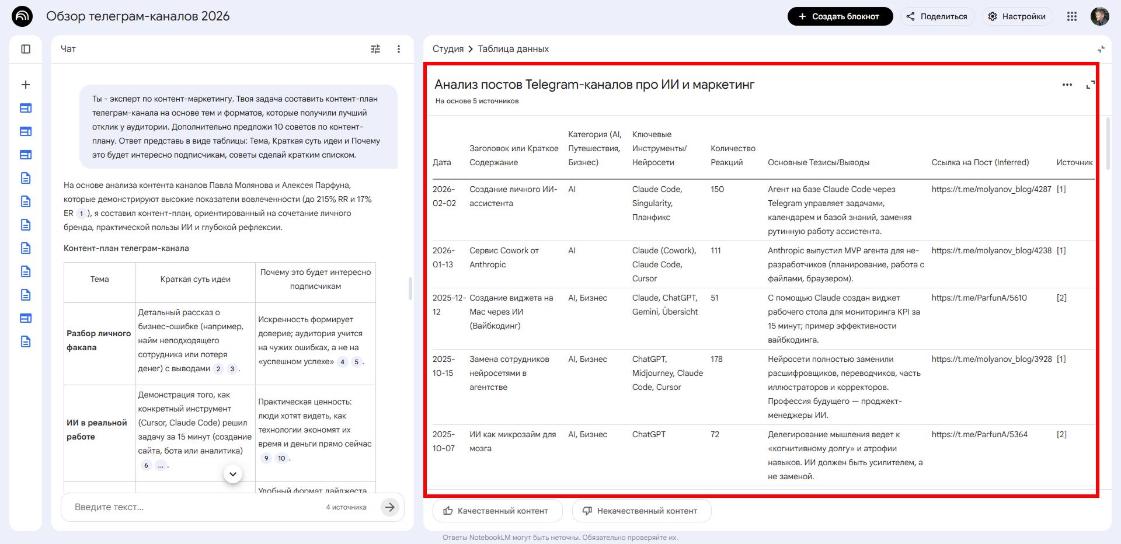
Task: Add a new source with the plus icon
Action: tap(26, 84)
